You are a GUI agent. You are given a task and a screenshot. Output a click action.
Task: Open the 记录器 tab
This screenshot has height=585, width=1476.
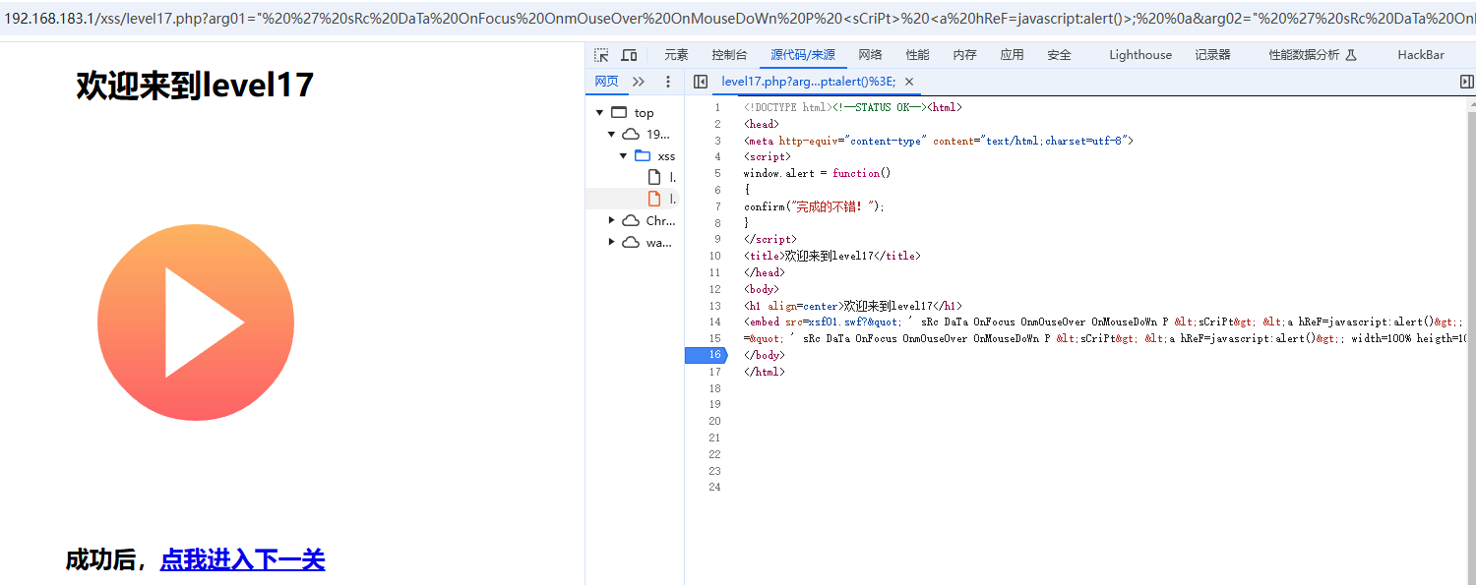(1212, 55)
